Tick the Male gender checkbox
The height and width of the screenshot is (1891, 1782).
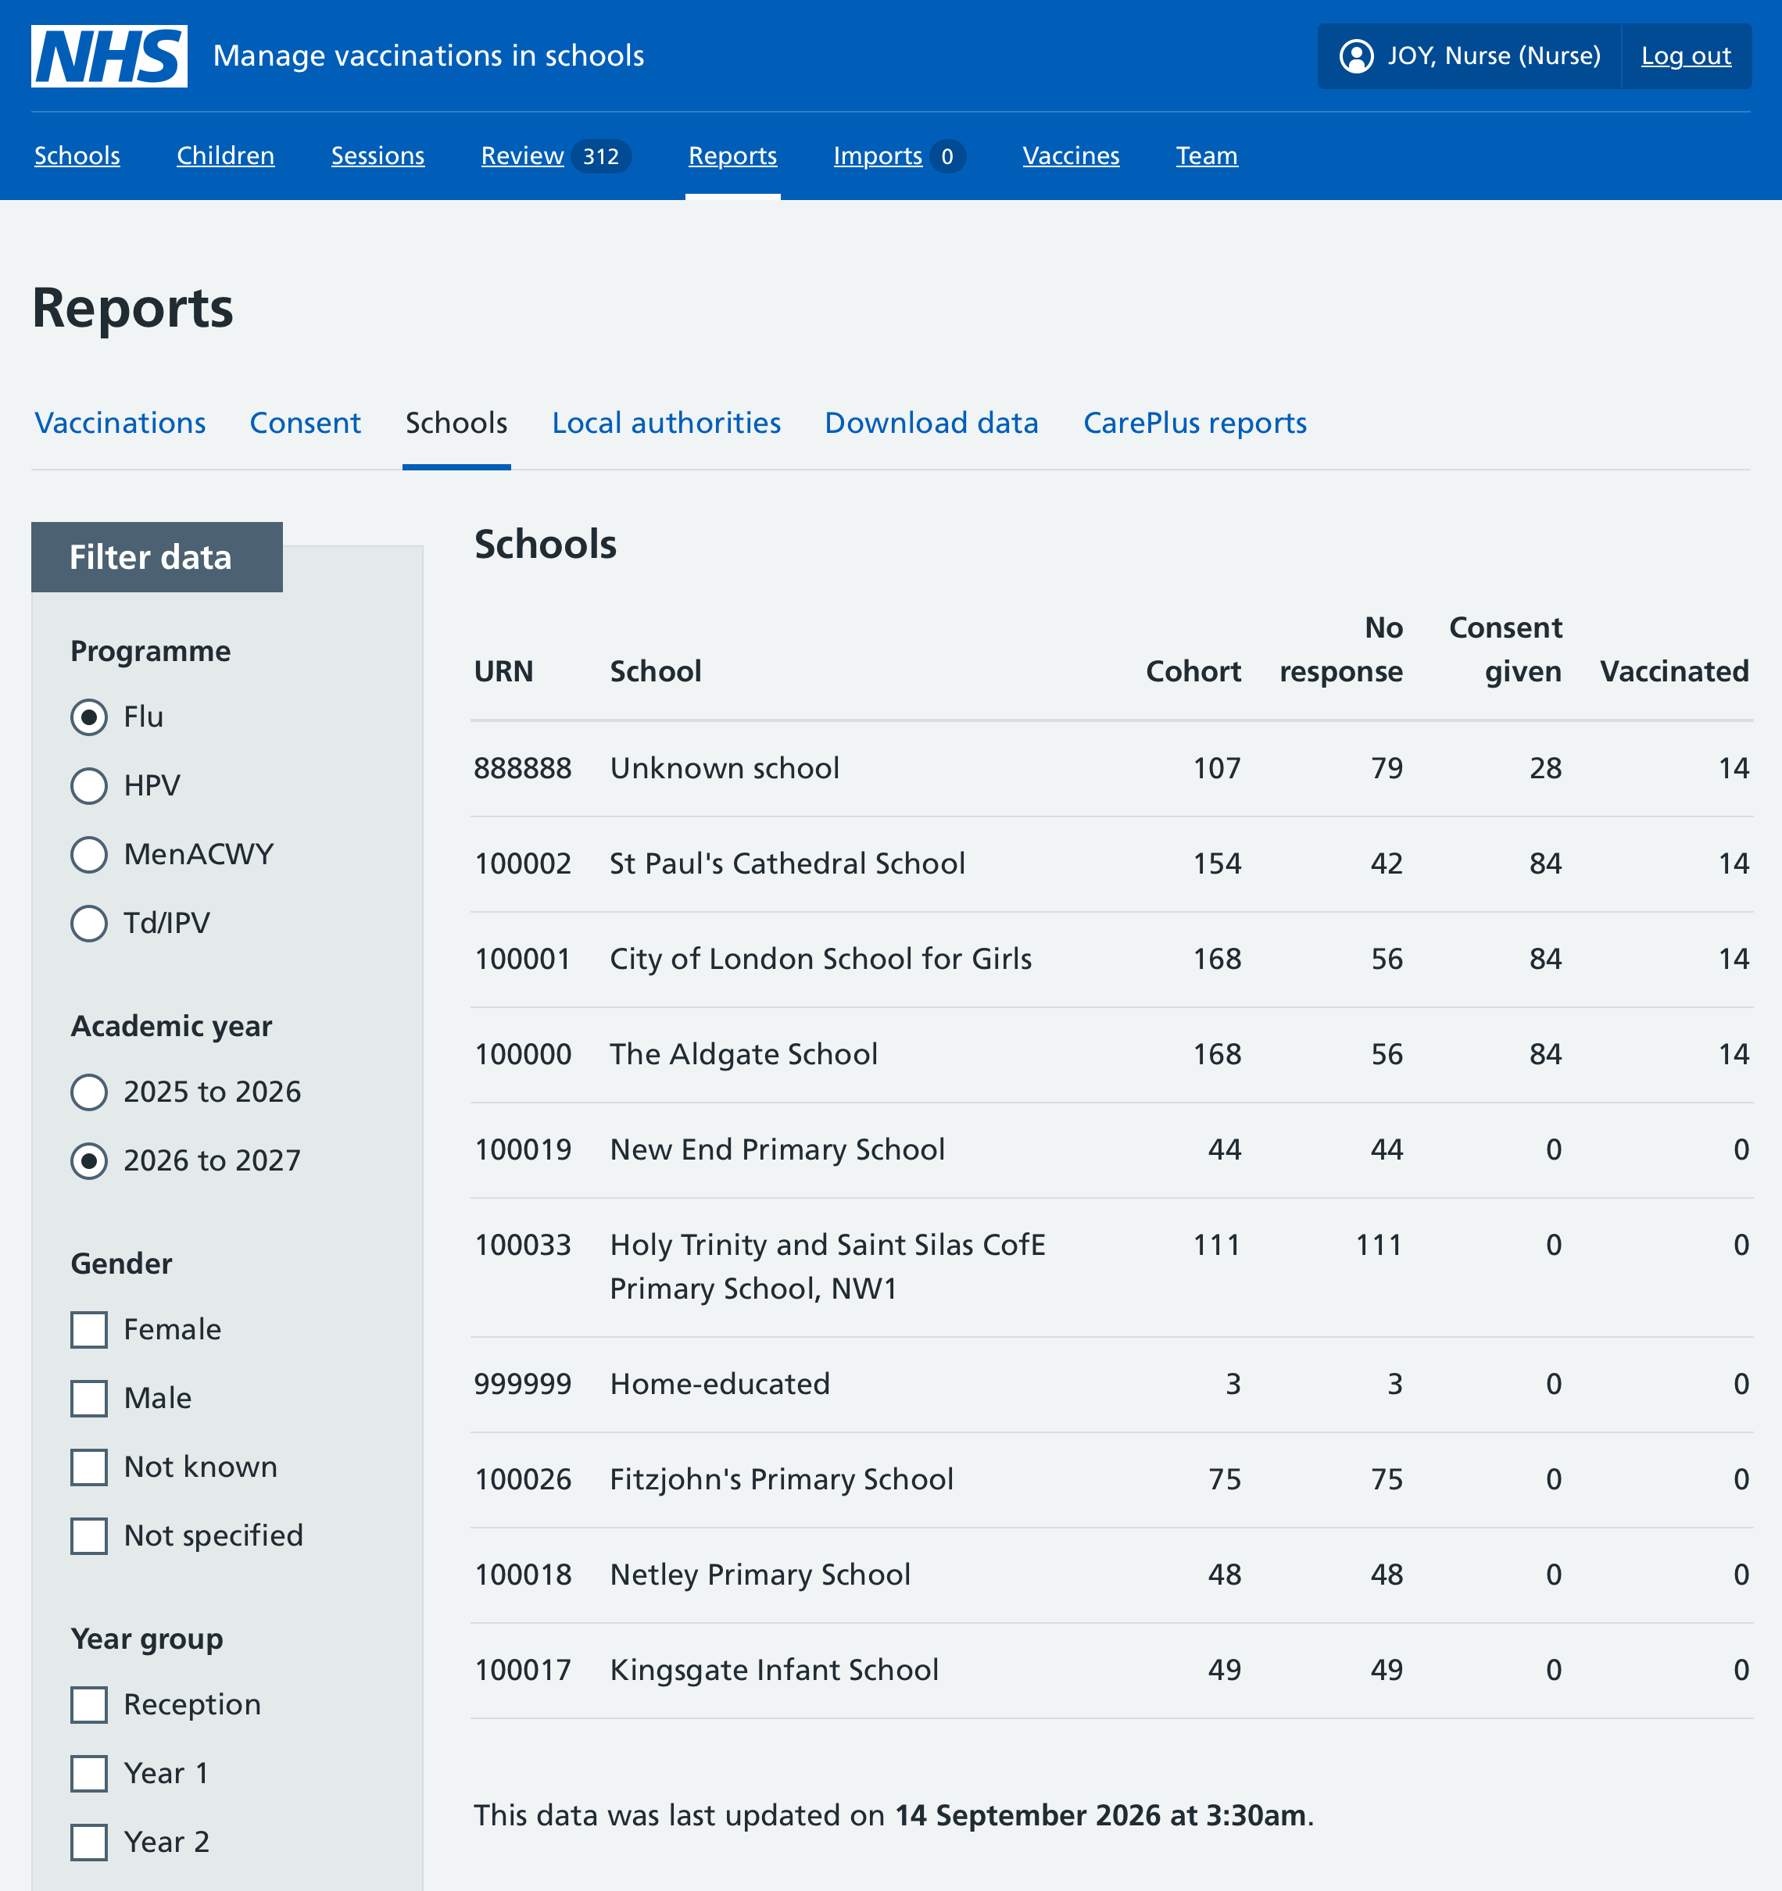[89, 1398]
